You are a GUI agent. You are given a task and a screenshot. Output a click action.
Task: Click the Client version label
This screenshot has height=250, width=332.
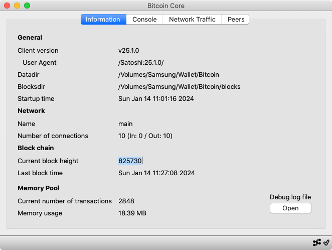(38, 50)
